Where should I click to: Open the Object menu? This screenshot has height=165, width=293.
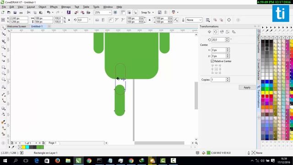click(42, 7)
